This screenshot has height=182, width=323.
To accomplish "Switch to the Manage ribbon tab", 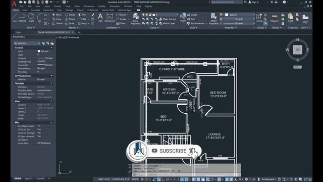I will [x=69, y=10].
